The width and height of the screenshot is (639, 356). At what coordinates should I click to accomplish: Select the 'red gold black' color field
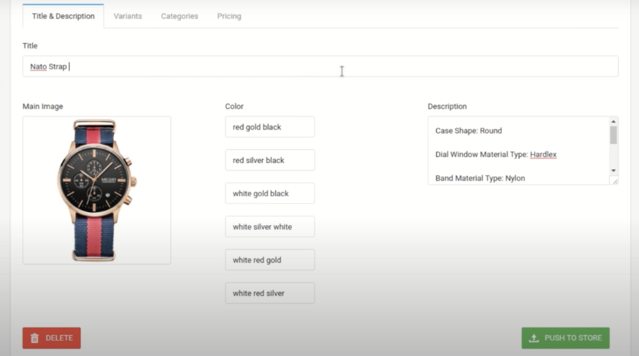click(270, 127)
